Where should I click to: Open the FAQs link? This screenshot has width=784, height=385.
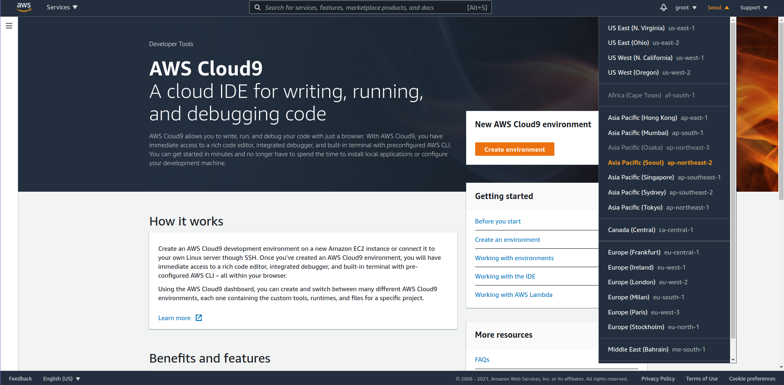coord(482,359)
